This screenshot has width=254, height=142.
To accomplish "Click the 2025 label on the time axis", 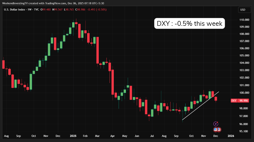I will point(73,136).
